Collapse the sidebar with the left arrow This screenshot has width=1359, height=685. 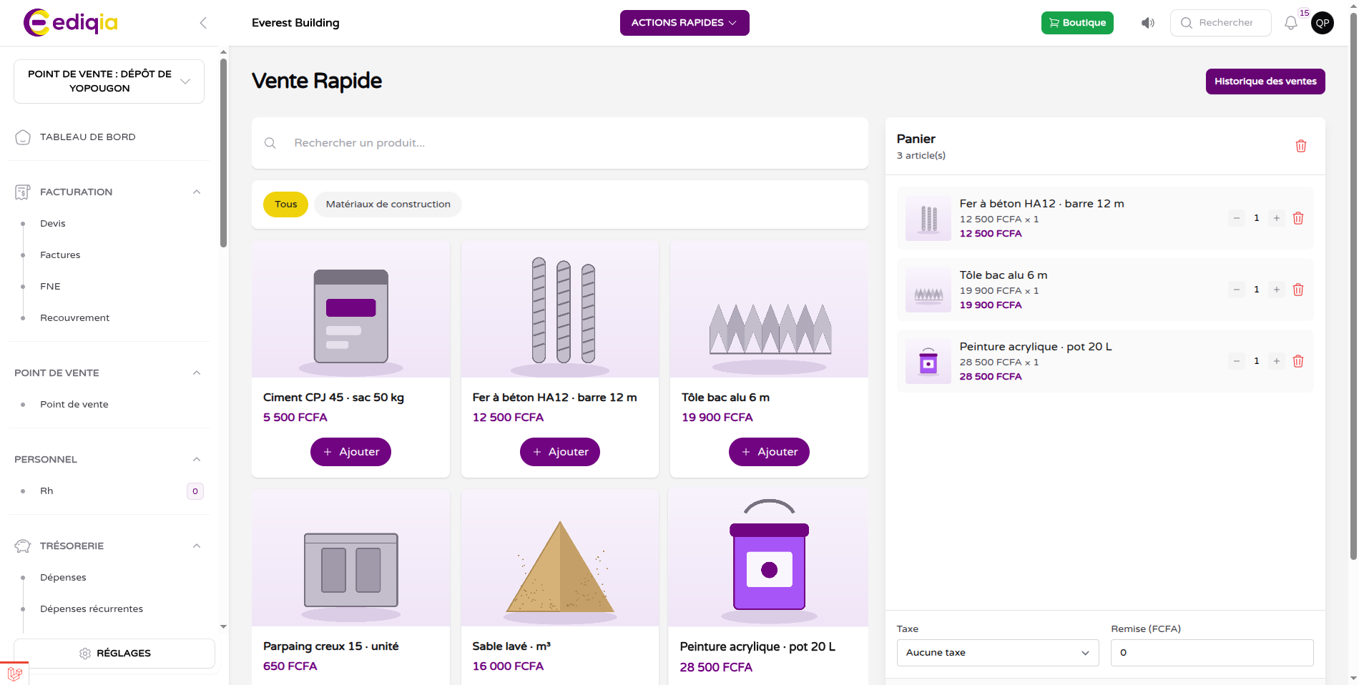[x=203, y=23]
